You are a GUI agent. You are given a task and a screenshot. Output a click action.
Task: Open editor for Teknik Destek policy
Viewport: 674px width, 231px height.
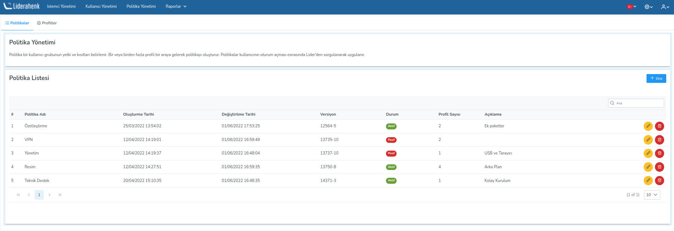click(x=648, y=181)
